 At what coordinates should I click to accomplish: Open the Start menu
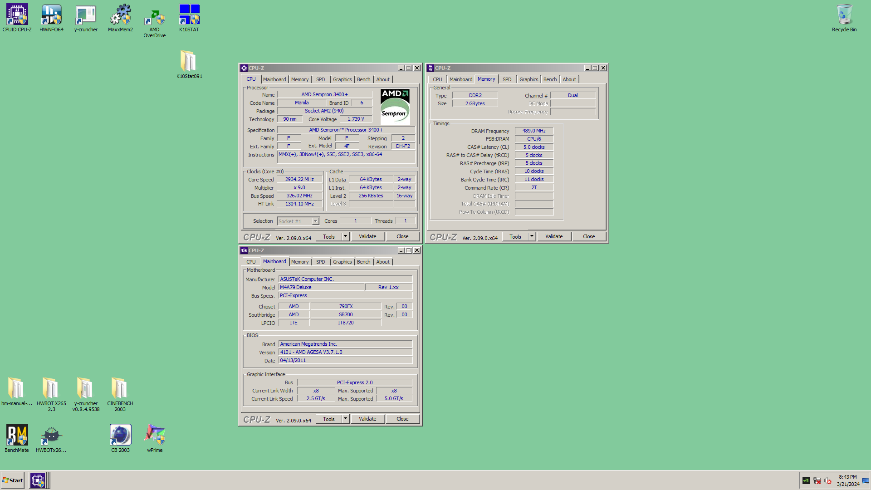(x=12, y=480)
